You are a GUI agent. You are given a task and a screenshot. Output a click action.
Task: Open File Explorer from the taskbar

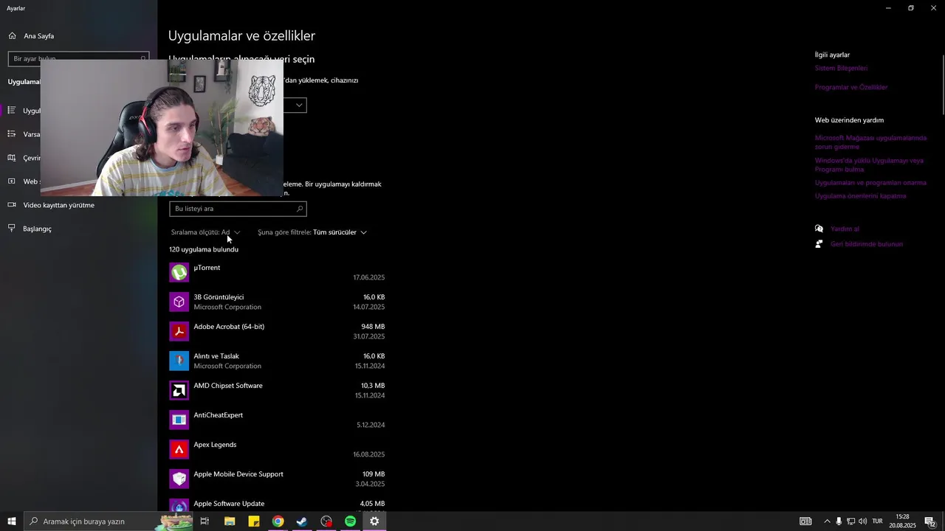coord(230,521)
